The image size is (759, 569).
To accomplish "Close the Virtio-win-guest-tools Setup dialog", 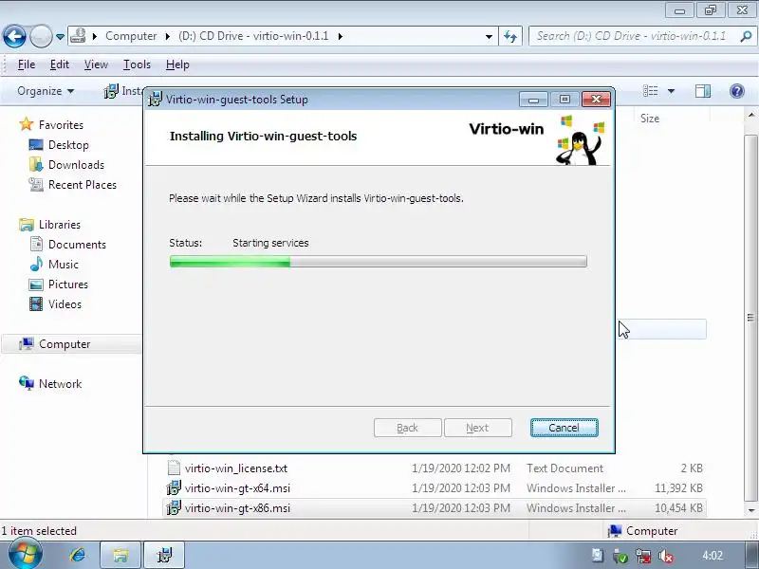I will [x=597, y=100].
